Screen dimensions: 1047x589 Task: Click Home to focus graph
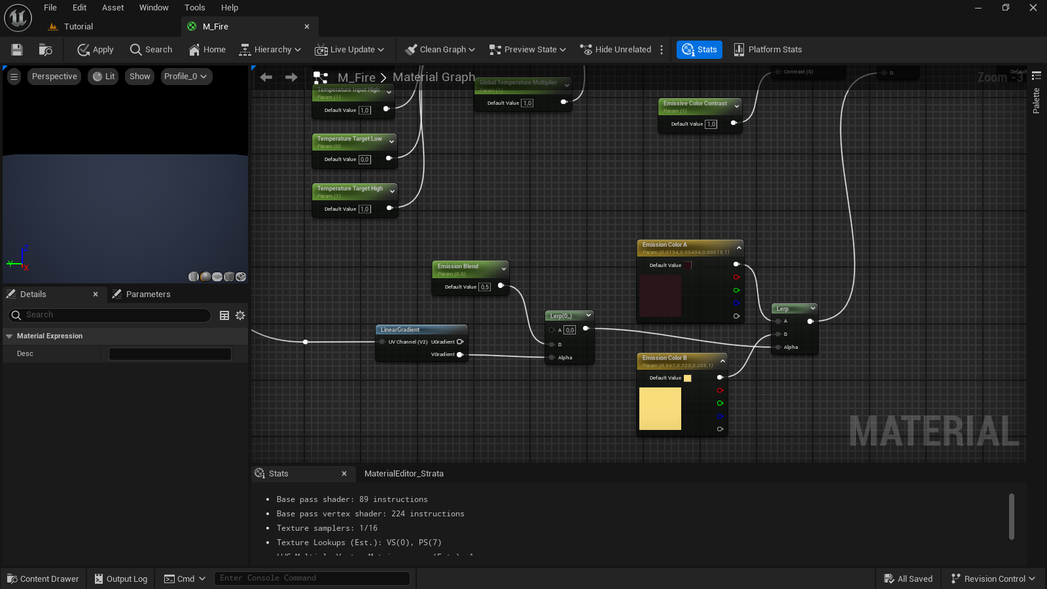[207, 50]
